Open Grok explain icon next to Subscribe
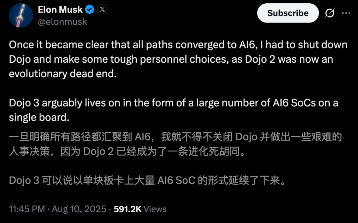Image resolution: width=358 pixels, height=223 pixels. [329, 13]
